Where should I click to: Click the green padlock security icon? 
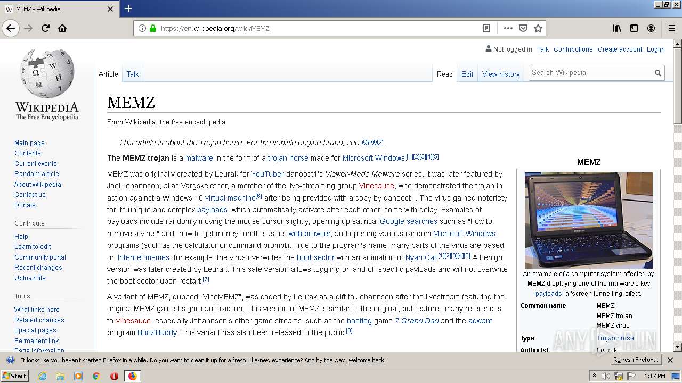click(153, 28)
